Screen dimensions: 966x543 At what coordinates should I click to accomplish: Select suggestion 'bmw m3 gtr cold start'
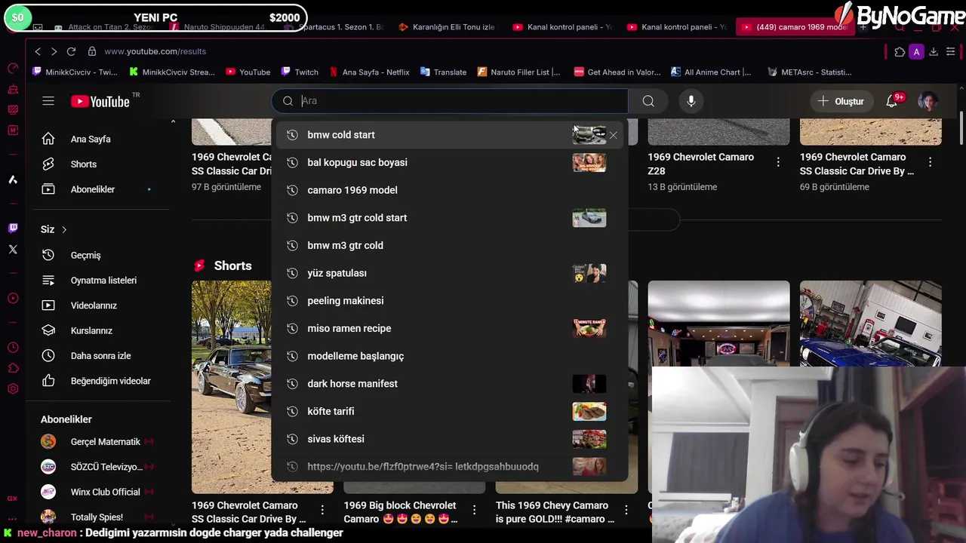(x=450, y=218)
